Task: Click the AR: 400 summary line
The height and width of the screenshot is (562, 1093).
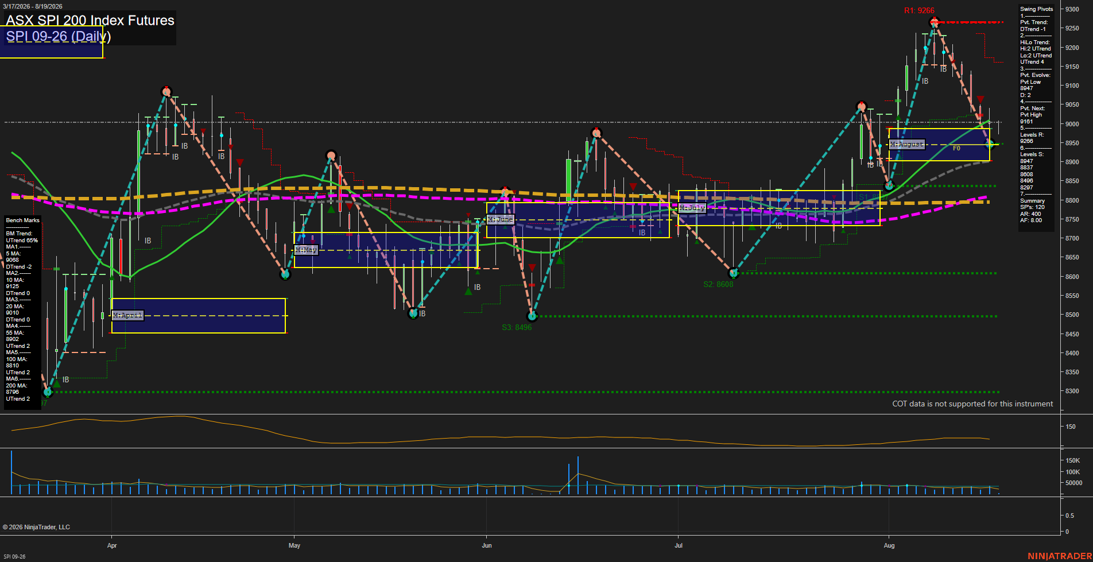Action: click(1030, 214)
